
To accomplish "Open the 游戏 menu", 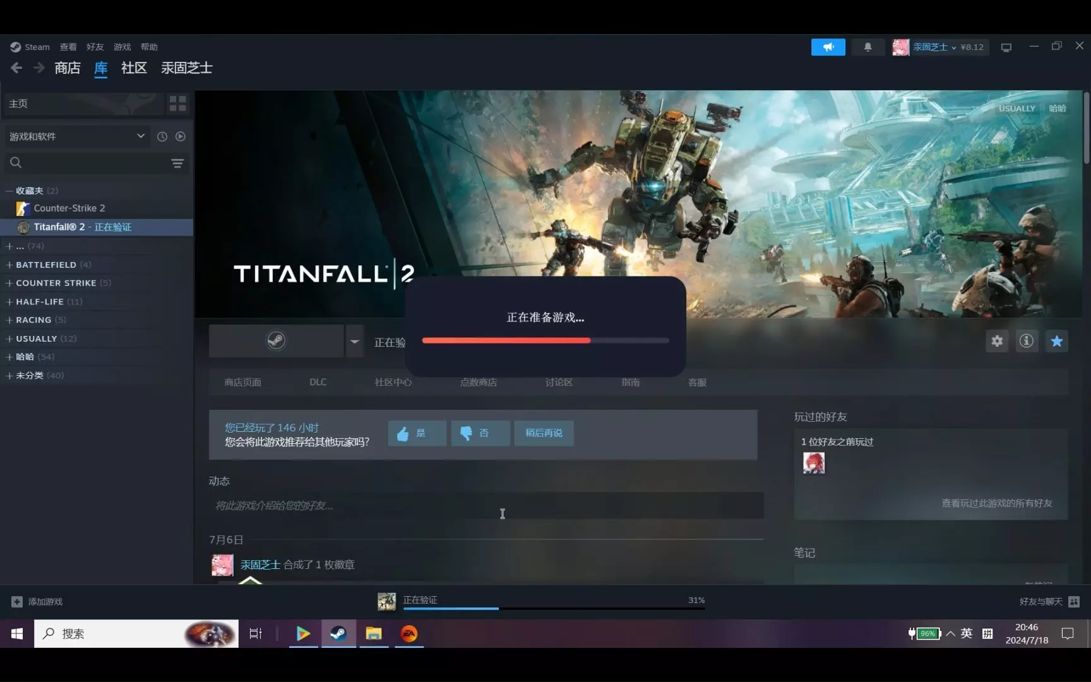I will 122,47.
